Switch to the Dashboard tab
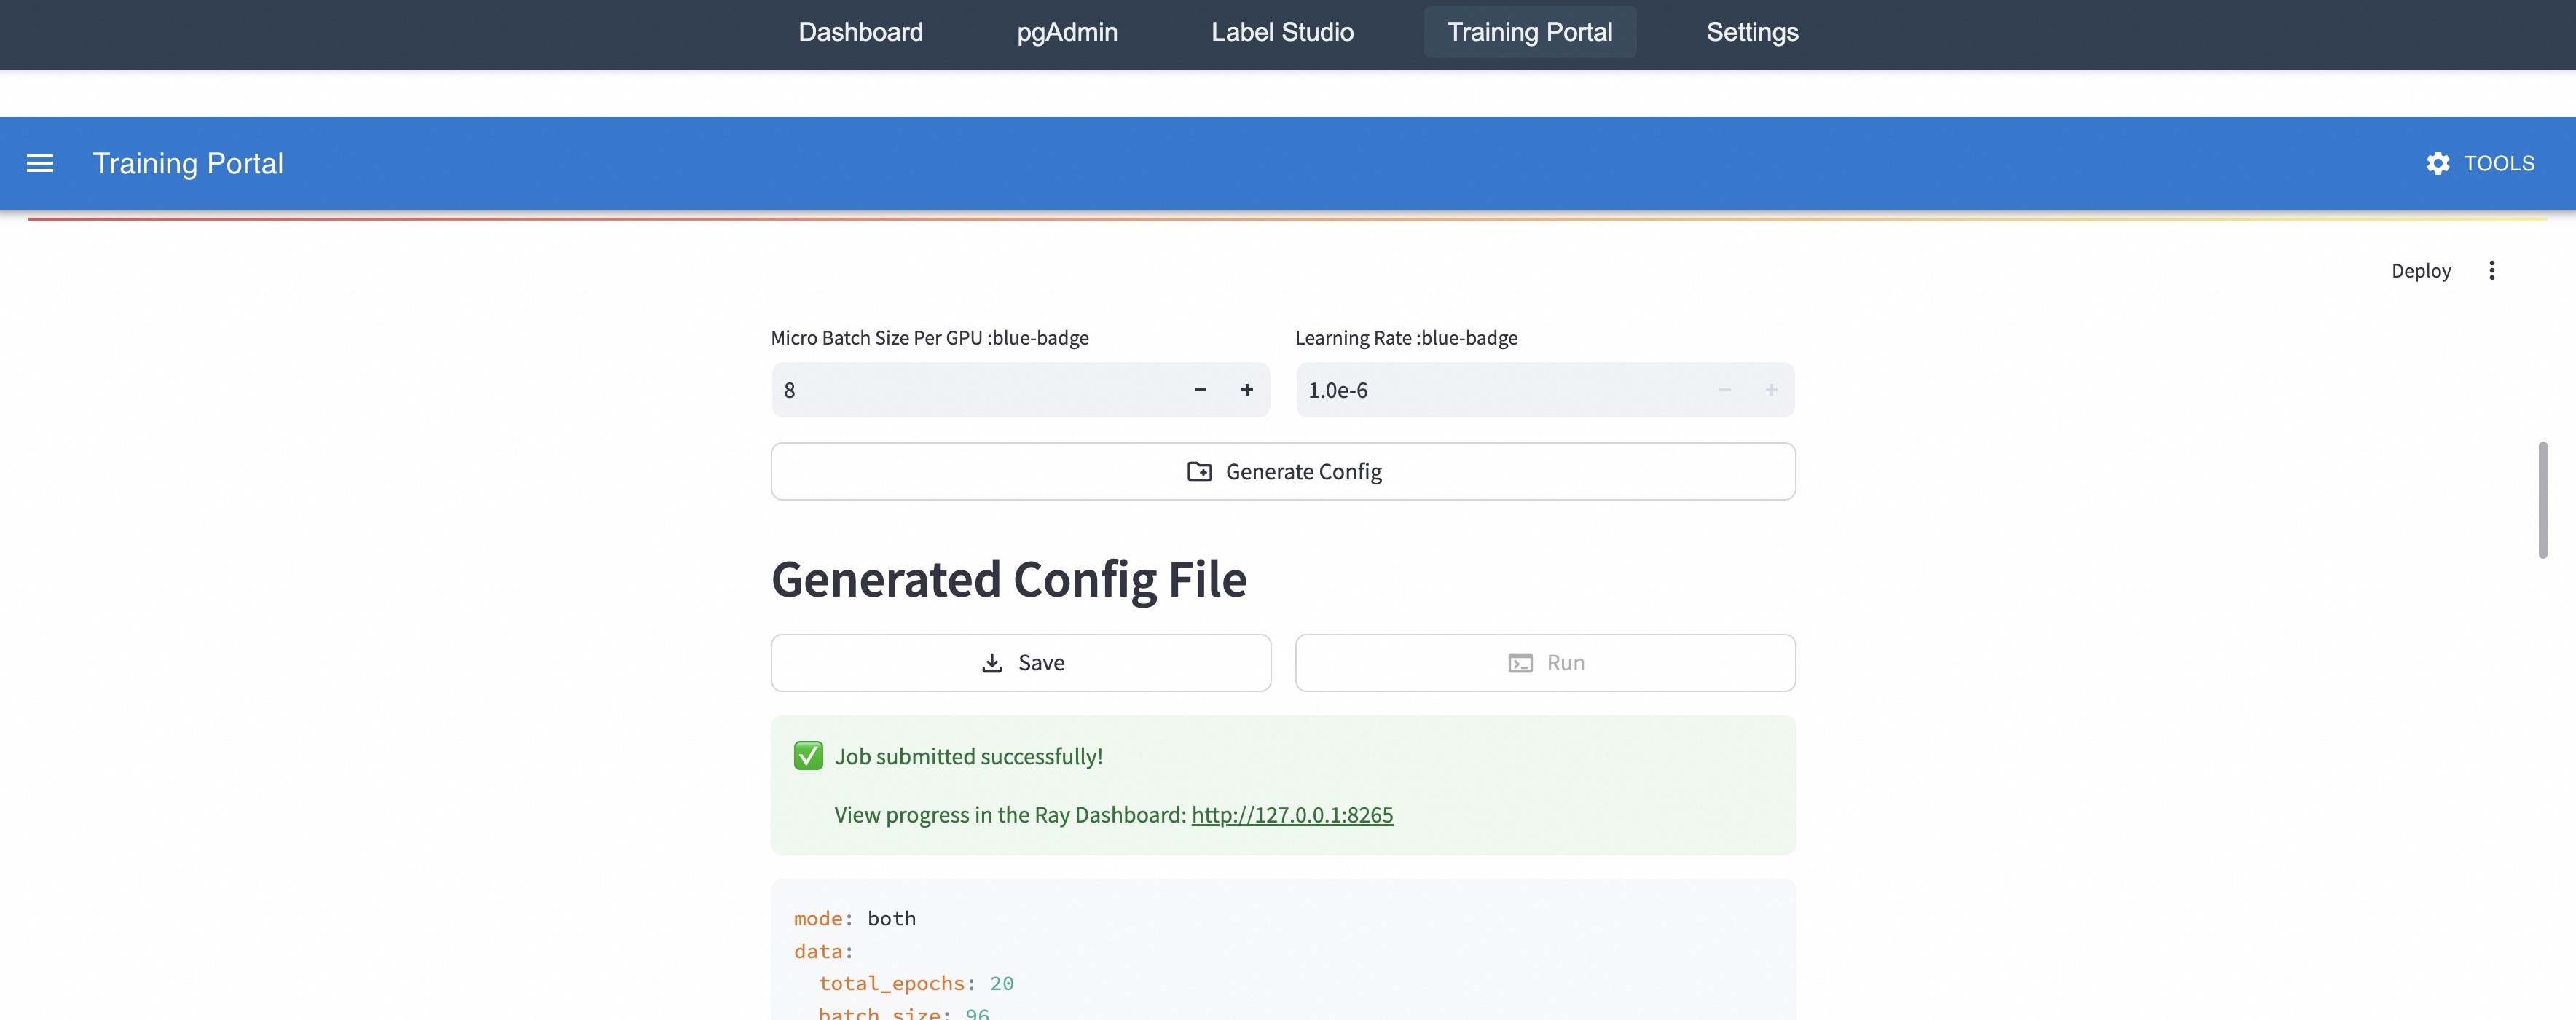This screenshot has width=2576, height=1020. click(860, 32)
